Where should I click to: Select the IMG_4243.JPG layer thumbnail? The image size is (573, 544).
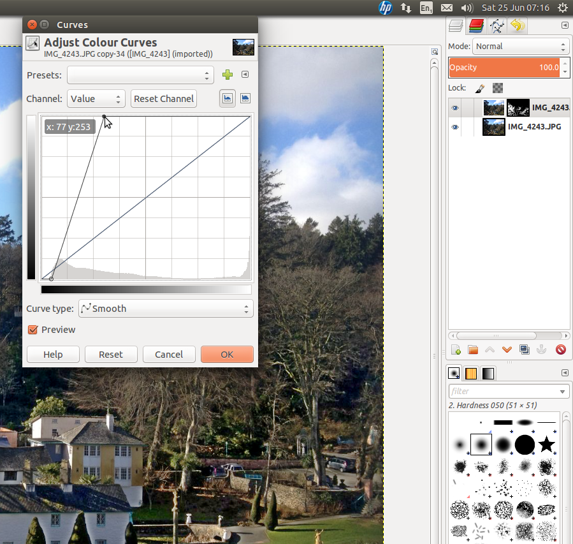coord(494,127)
